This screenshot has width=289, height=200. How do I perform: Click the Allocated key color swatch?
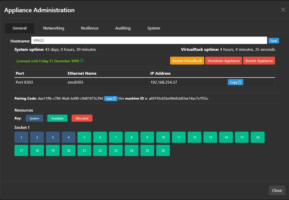coord(82,118)
